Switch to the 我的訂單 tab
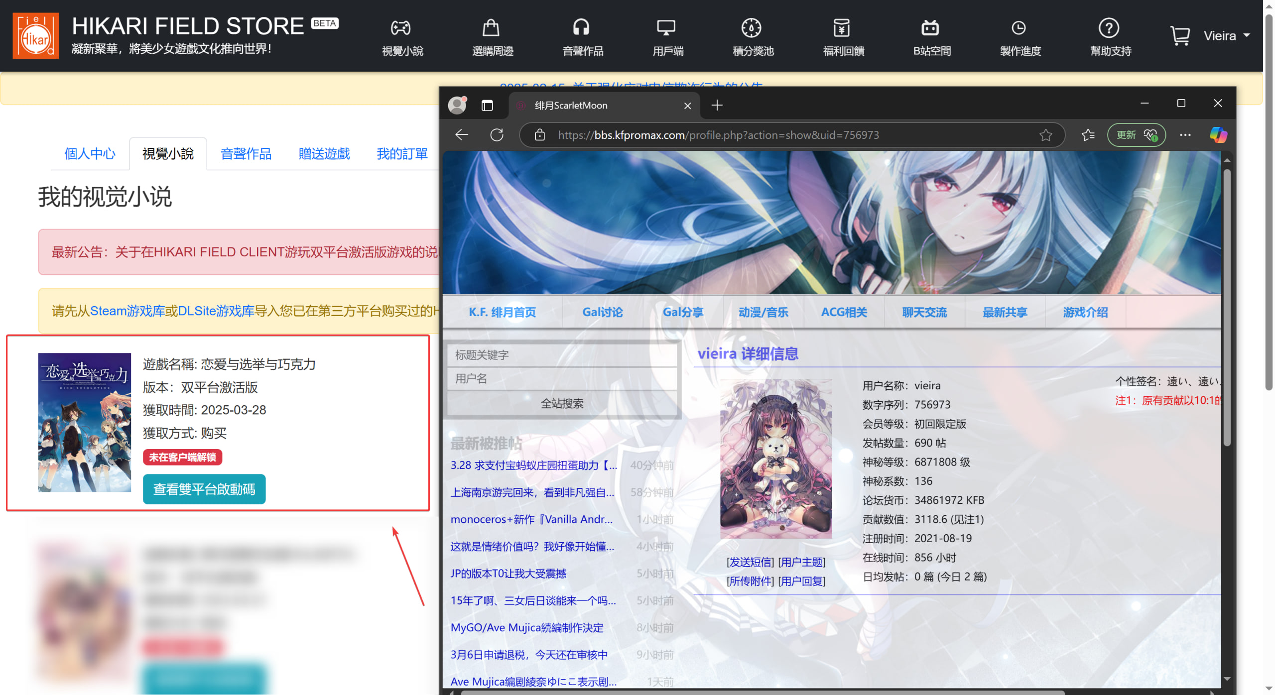Screen dimensions: 1275x695 coord(402,154)
